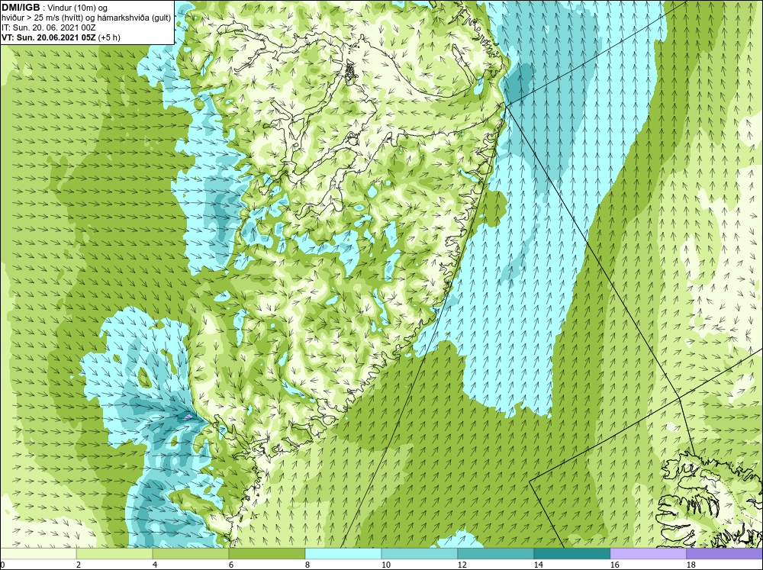Click the 0–2 m/s palest legend swatch
763x570 pixels.
point(38,554)
